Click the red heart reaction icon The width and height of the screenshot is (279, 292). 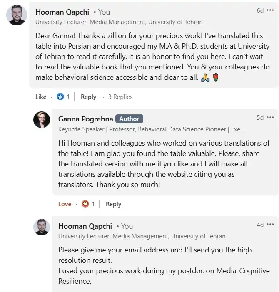[x=85, y=204]
